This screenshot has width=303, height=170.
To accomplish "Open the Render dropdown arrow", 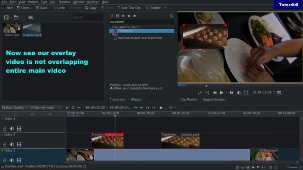I will pos(165,8).
